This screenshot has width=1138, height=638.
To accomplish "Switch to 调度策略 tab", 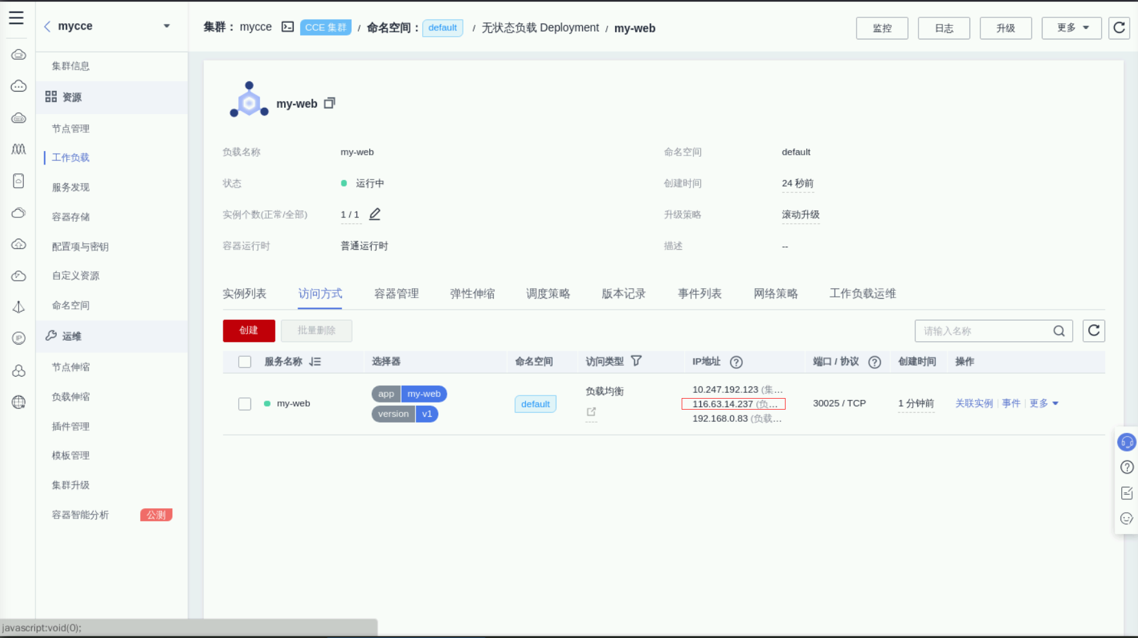I will (548, 294).
